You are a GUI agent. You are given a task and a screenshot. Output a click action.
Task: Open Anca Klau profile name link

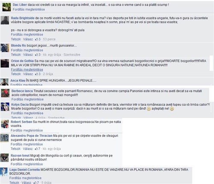coord(18,80)
